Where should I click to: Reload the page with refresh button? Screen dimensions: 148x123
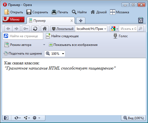pyautogui.click(x=35, y=29)
